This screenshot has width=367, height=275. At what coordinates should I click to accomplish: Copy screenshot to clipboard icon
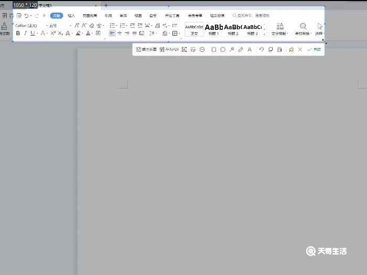coord(271,49)
